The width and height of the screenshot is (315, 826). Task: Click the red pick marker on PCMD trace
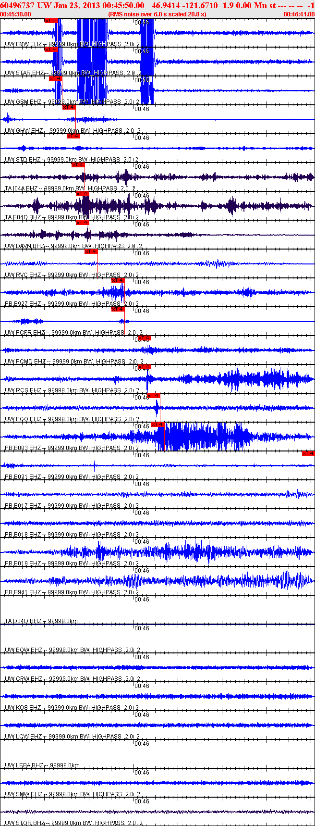tap(145, 338)
